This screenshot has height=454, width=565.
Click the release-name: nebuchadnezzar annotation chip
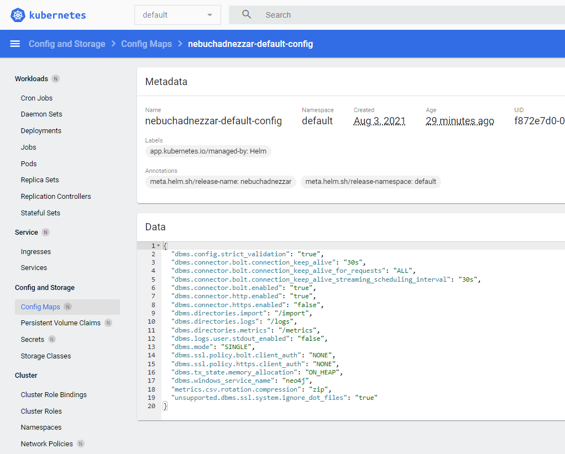click(x=221, y=182)
